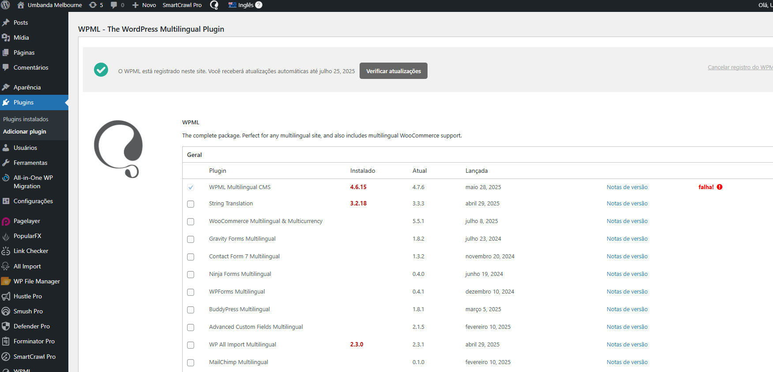Click the installed version 4.6.15

pyautogui.click(x=358, y=187)
